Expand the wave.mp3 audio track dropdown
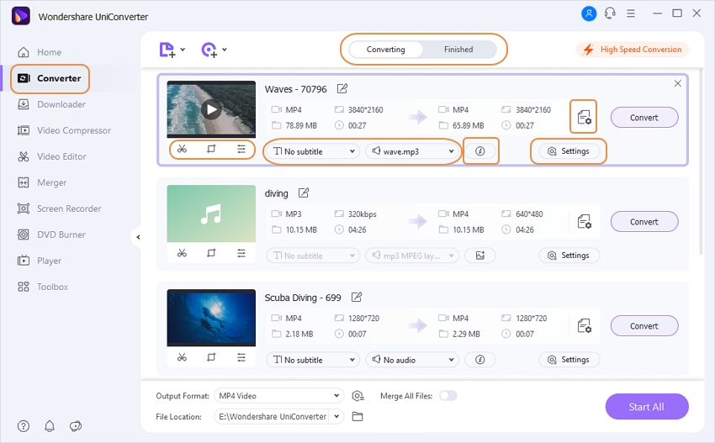The width and height of the screenshot is (715, 443). point(411,151)
